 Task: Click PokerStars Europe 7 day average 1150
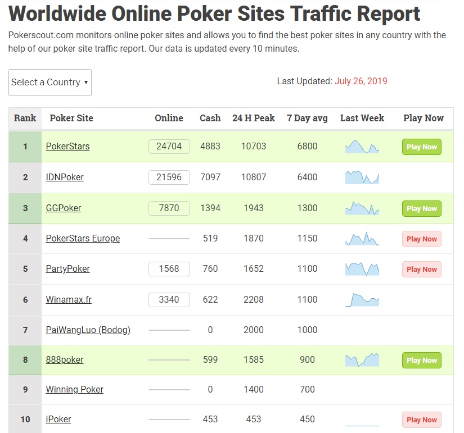(x=307, y=238)
